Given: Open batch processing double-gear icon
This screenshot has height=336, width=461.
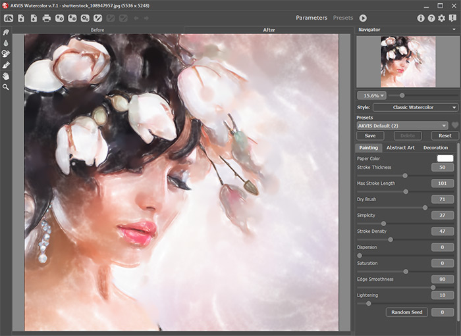Looking at the screenshot, I should point(85,18).
